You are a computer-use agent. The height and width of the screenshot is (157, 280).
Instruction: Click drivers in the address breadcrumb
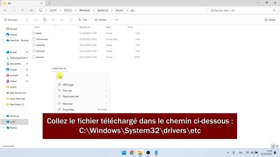119,10
